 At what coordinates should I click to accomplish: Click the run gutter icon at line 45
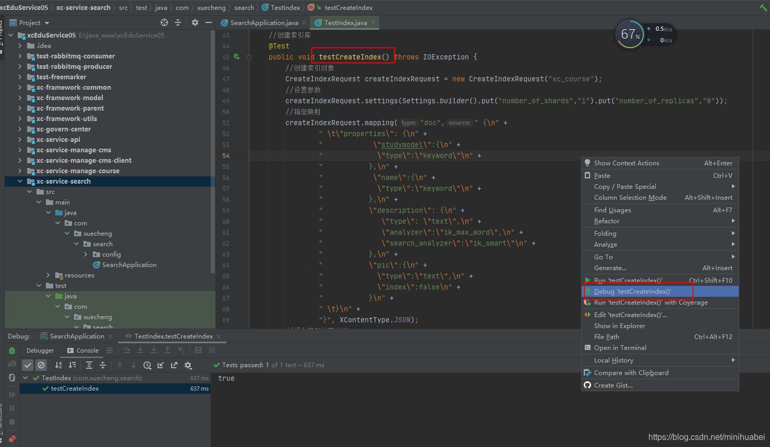pos(237,57)
